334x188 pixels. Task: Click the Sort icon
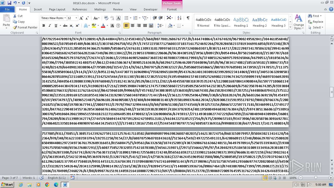179,18
